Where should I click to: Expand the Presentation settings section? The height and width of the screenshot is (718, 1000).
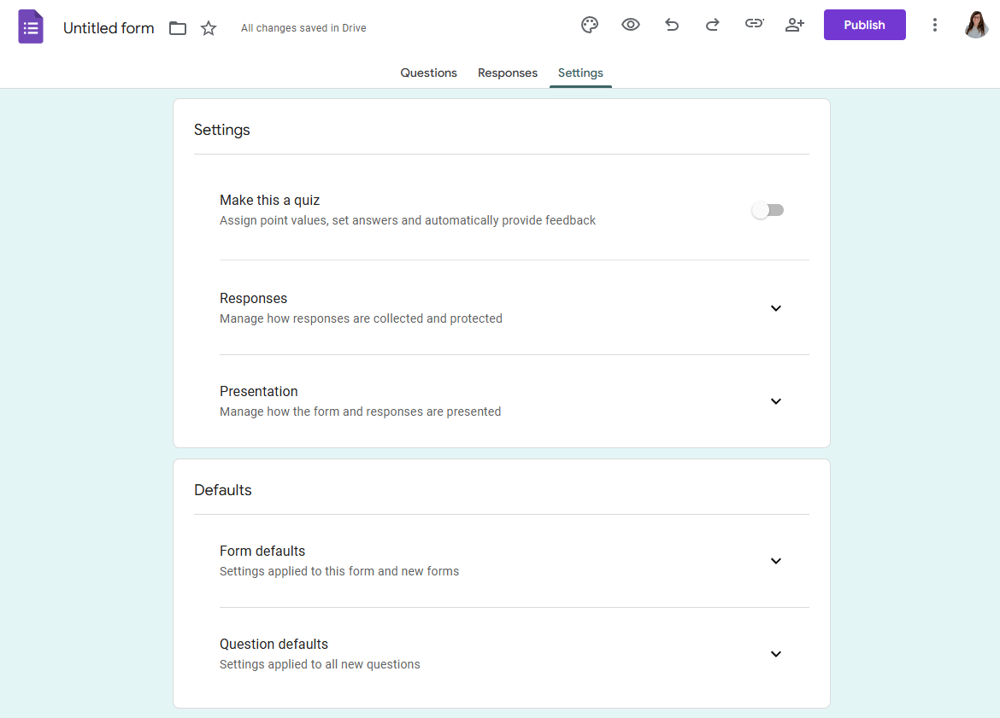coord(776,401)
